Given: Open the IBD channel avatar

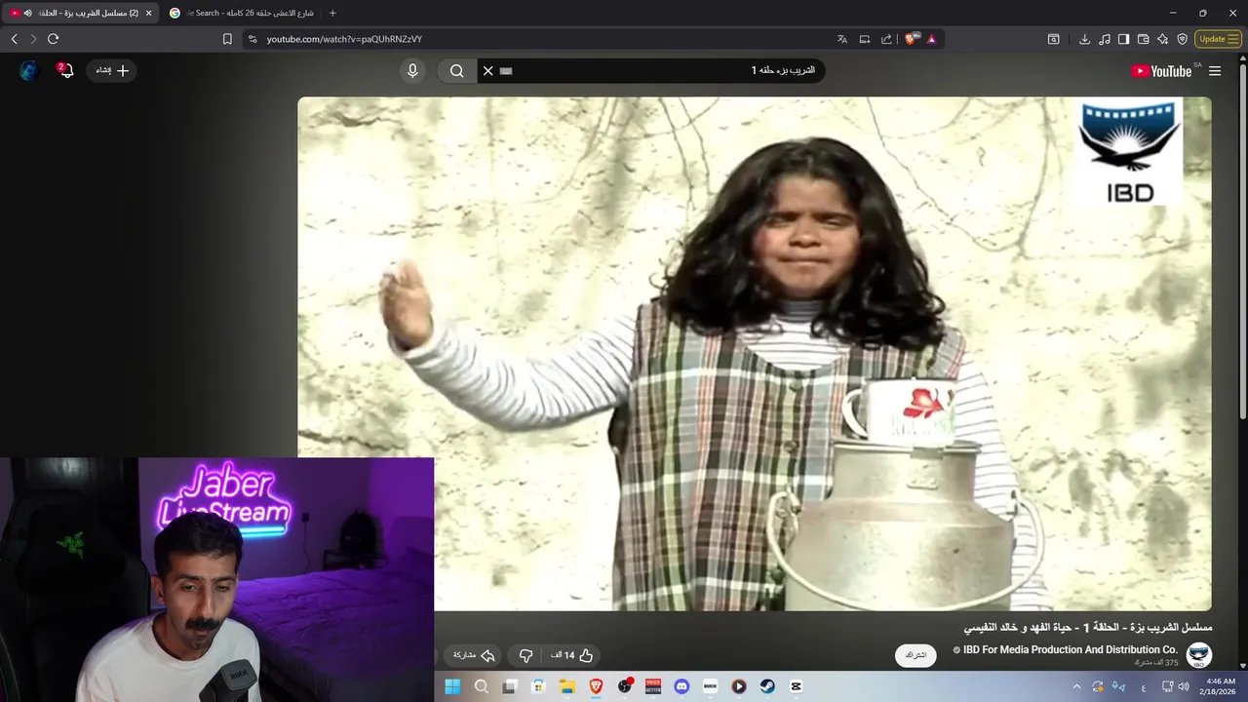Looking at the screenshot, I should pyautogui.click(x=1199, y=655).
